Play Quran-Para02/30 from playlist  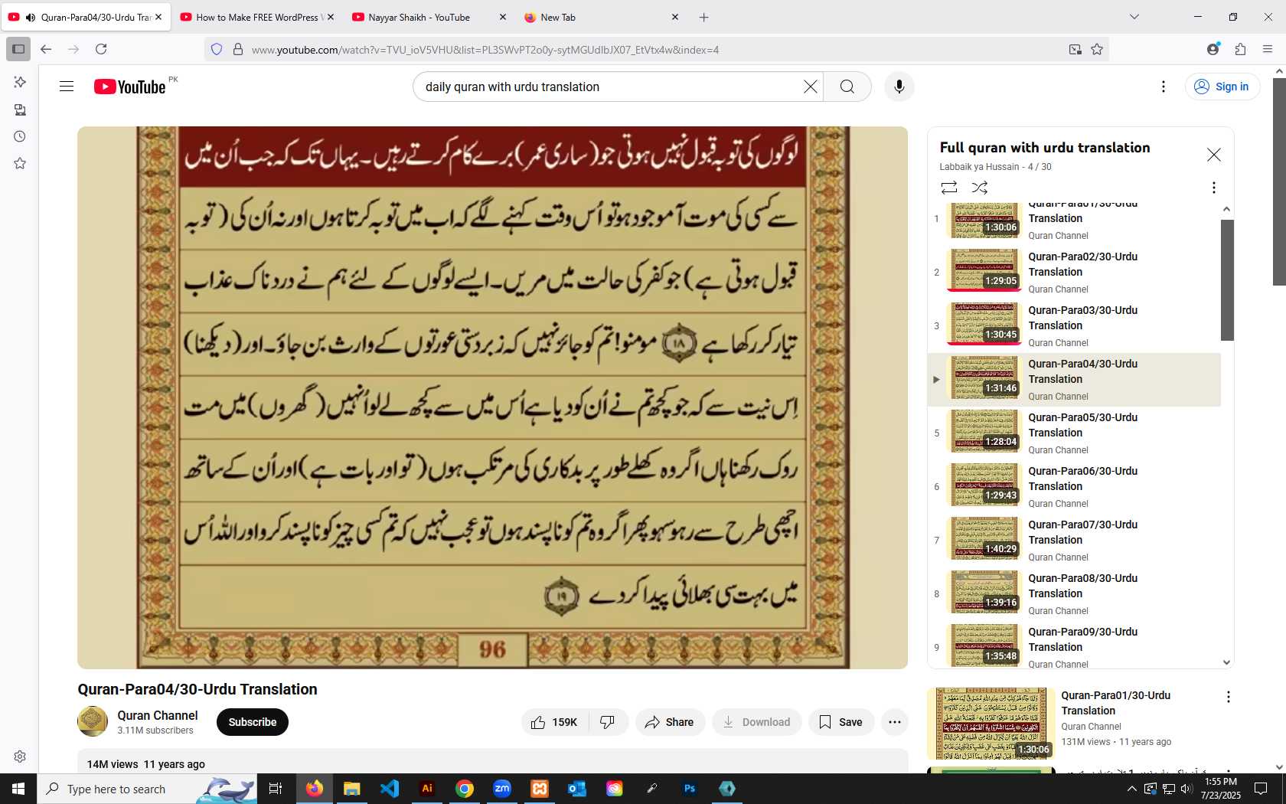pos(1074,272)
